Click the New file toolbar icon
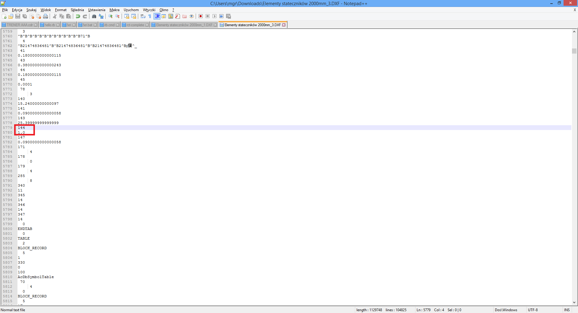The width and height of the screenshot is (578, 313). [4, 16]
